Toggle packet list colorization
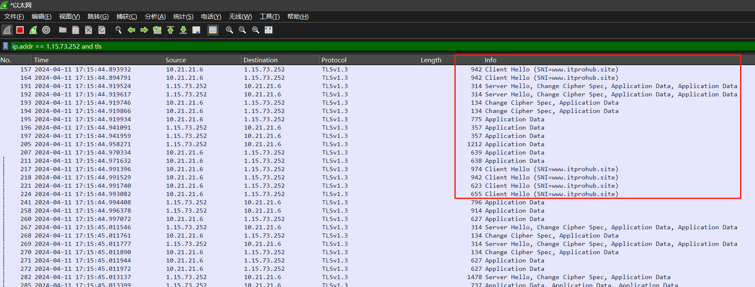This screenshot has width=755, height=287. 213,30
